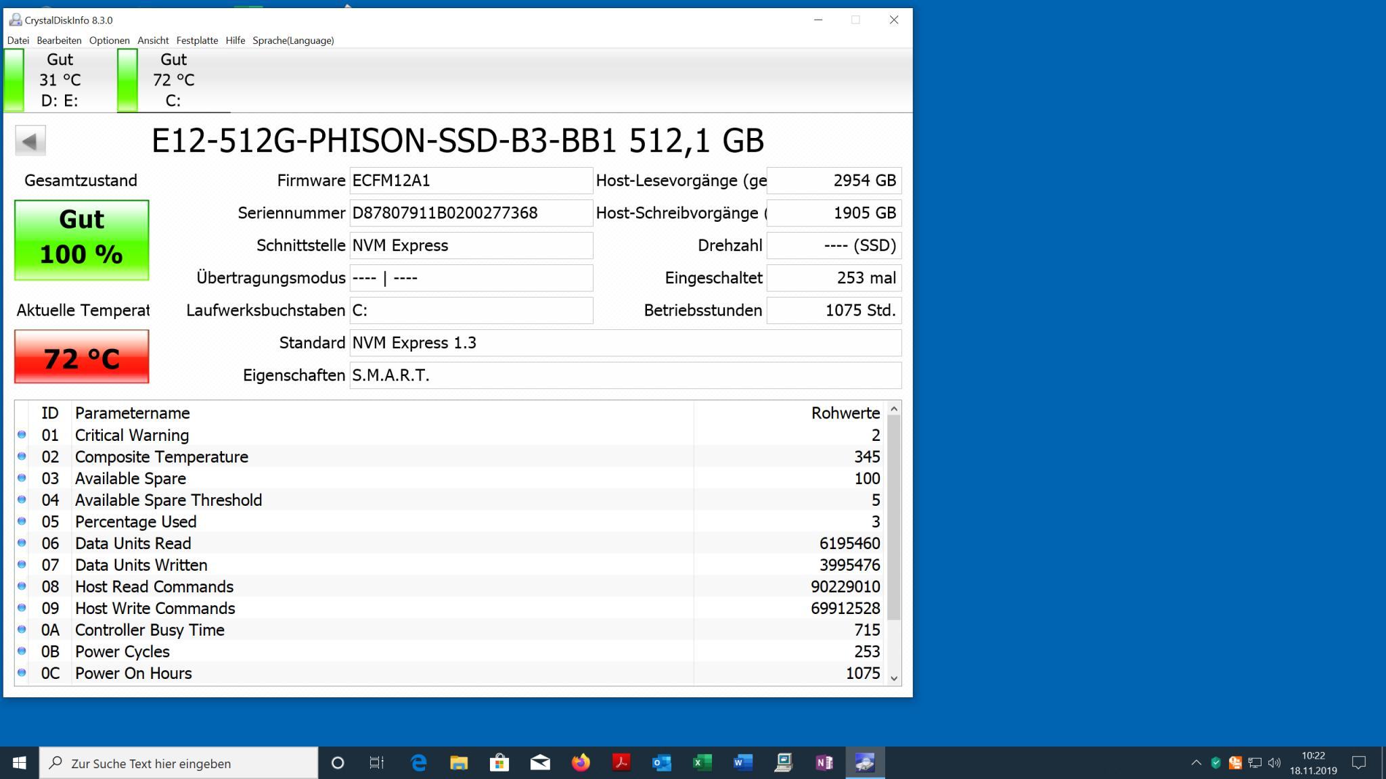Open the Ansicht menu

[x=153, y=41]
